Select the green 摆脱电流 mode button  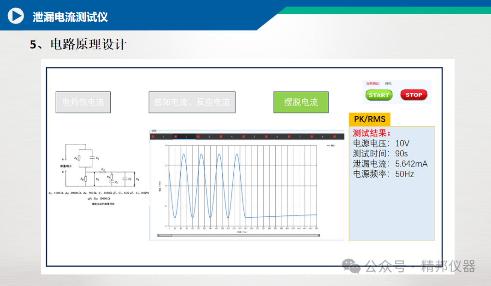[x=301, y=102]
